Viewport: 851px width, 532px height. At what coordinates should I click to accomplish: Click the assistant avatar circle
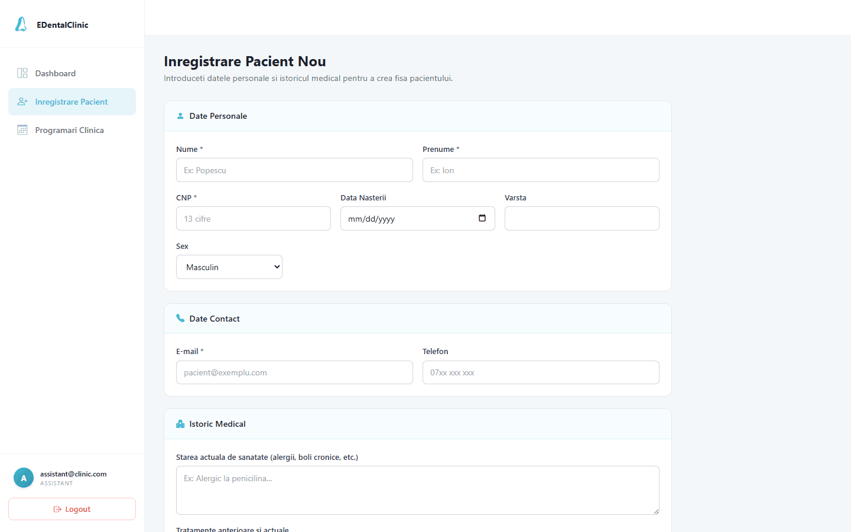[x=24, y=478]
